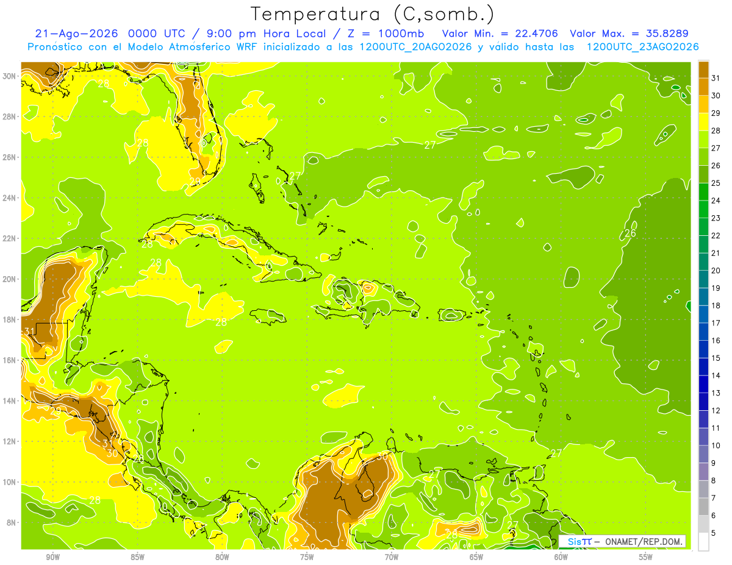This screenshot has height=565, width=732.
Task: Click the yellow legend swatch between 28 and 29
Action: pyautogui.click(x=703, y=122)
